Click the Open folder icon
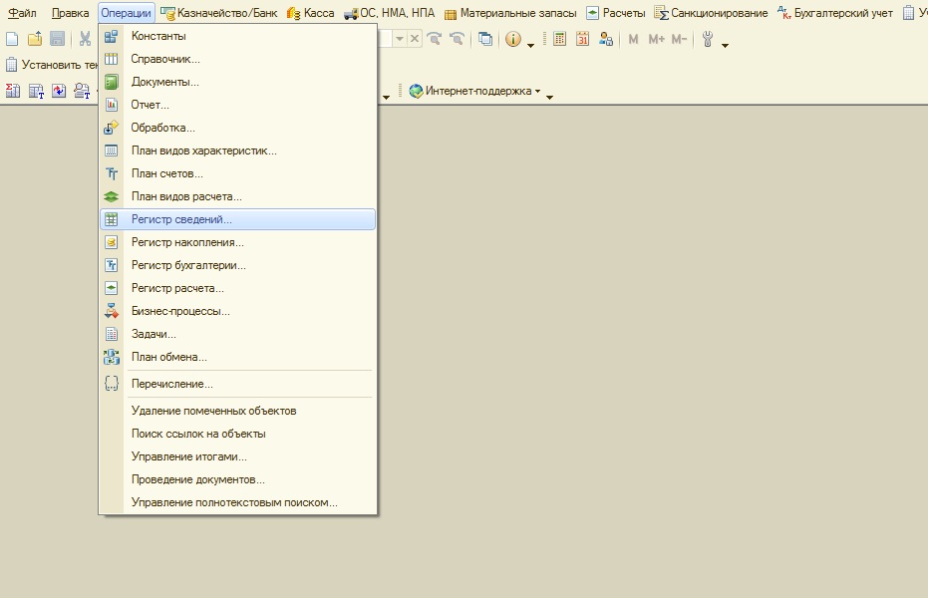The image size is (928, 598). 35,39
